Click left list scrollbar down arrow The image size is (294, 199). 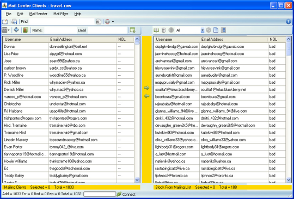(137, 180)
